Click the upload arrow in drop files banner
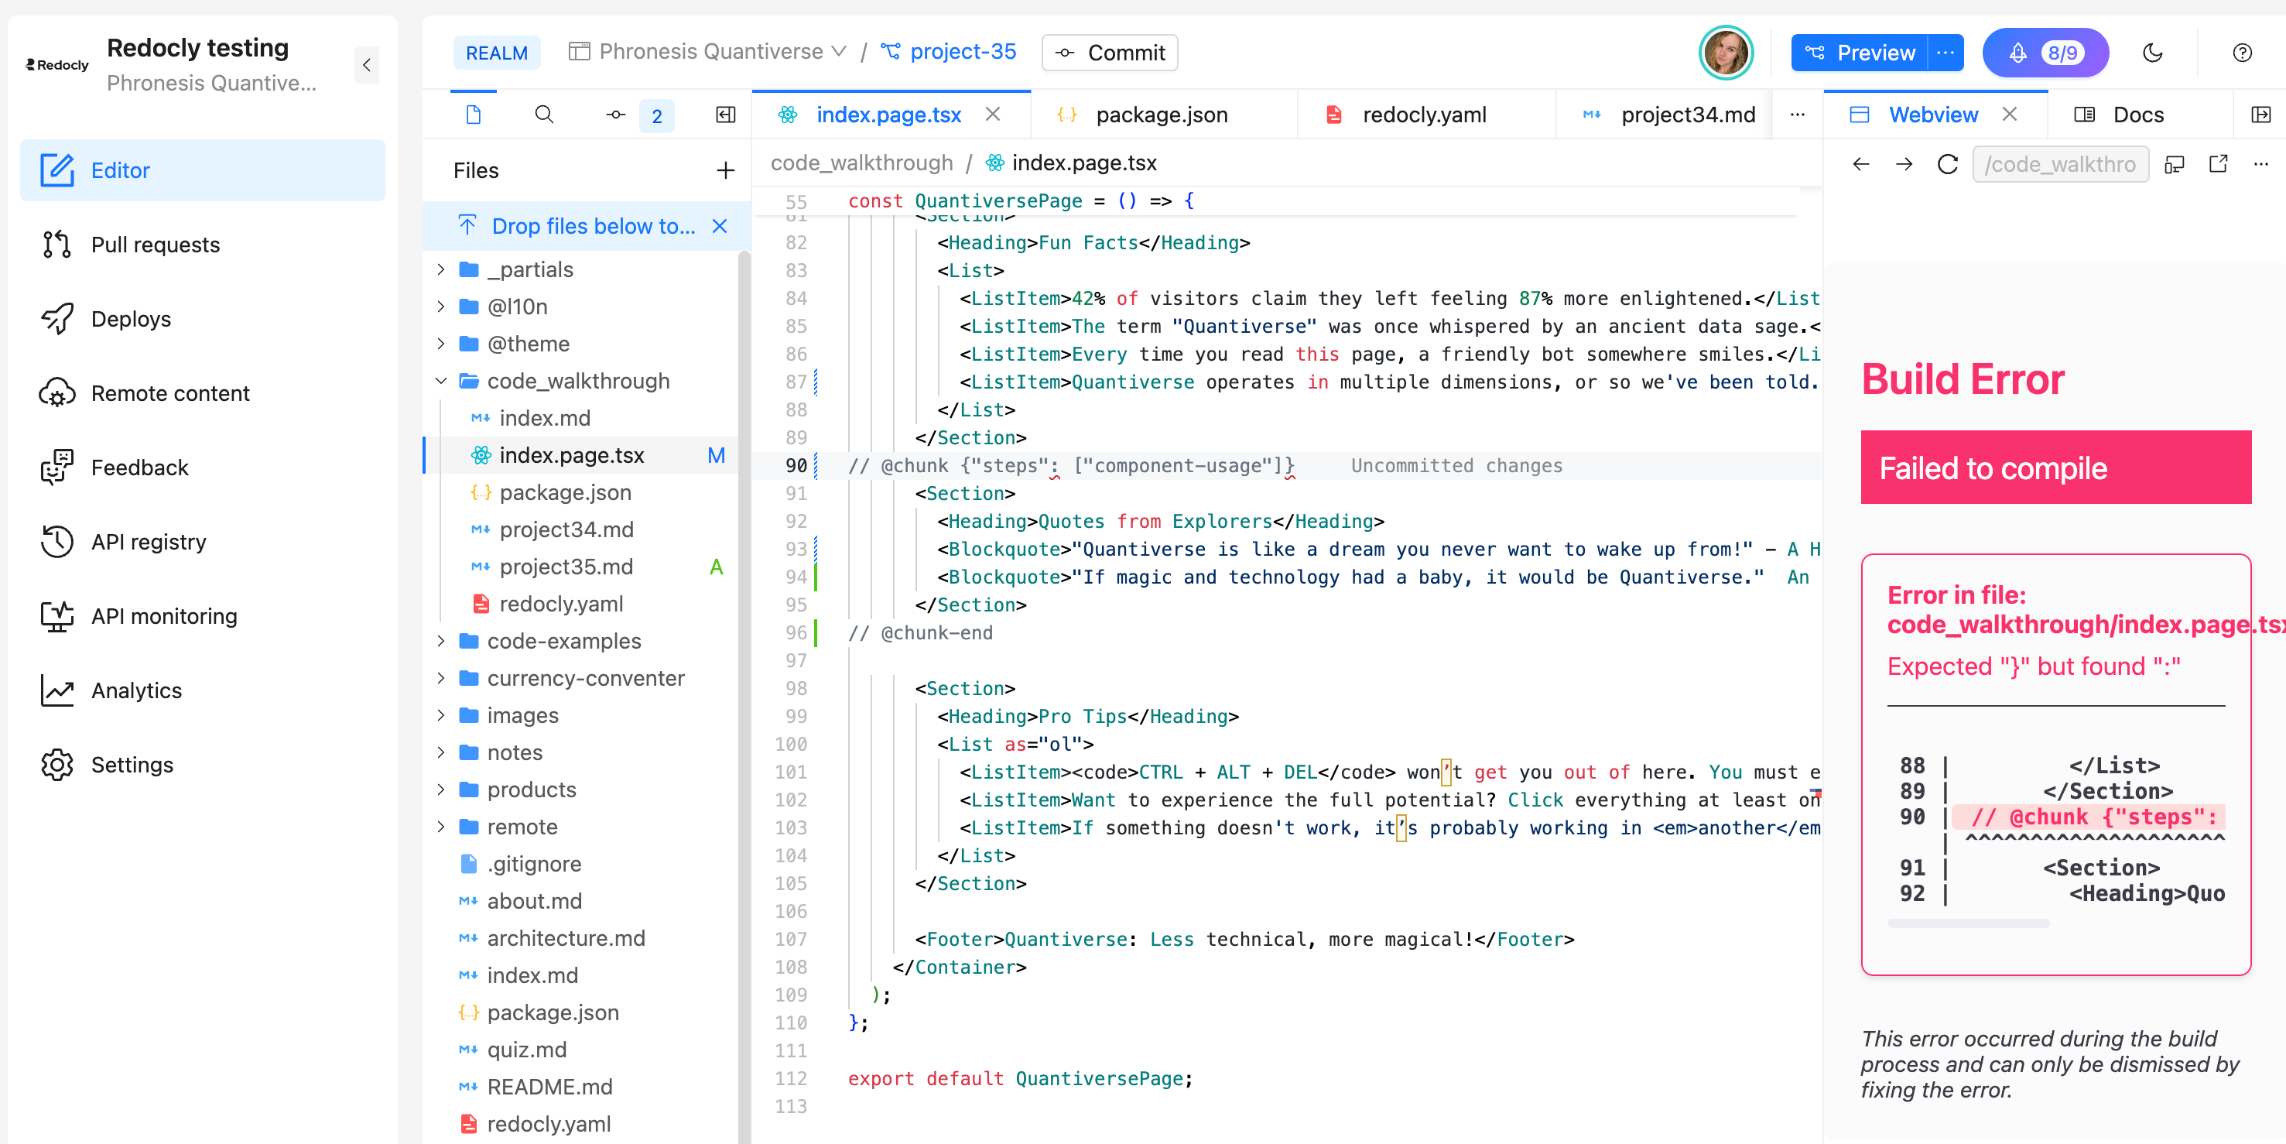Viewport: 2286px width, 1144px height. 467,225
